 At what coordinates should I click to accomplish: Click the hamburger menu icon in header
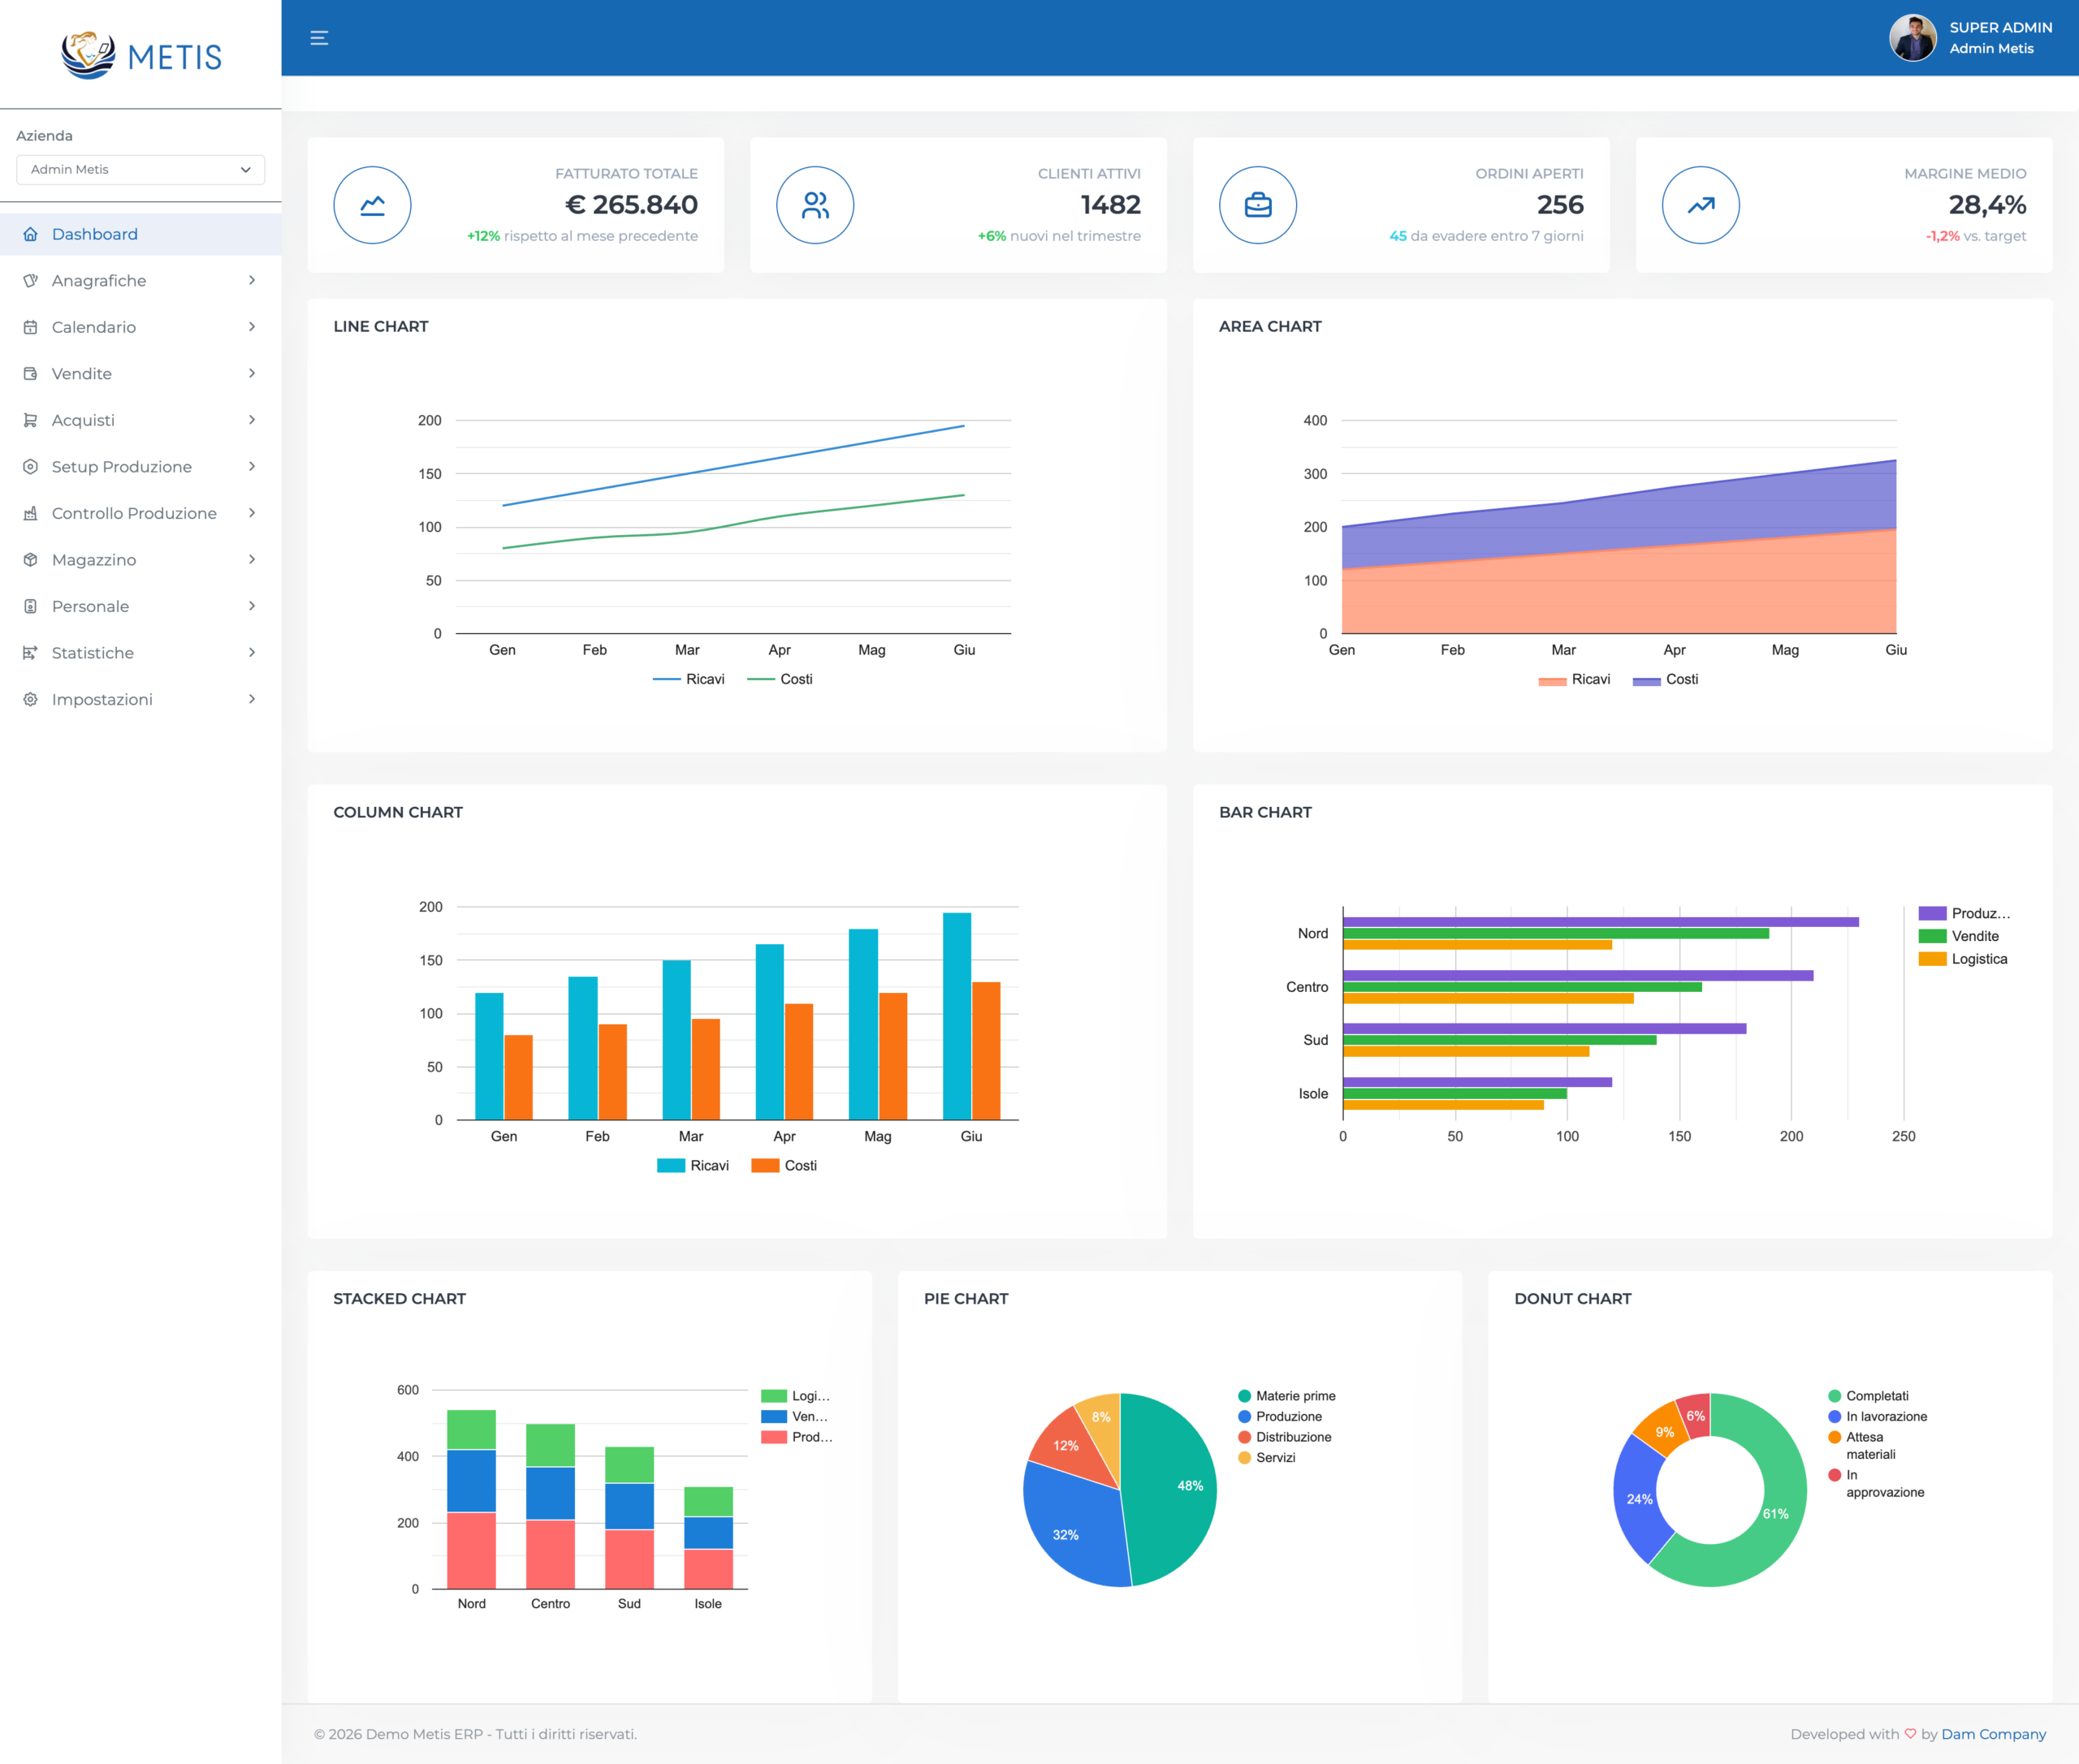point(319,38)
